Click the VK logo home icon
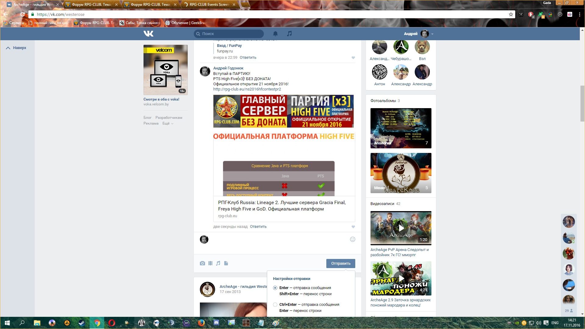 point(148,34)
